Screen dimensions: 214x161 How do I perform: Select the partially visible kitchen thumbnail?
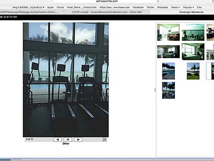click(x=210, y=32)
